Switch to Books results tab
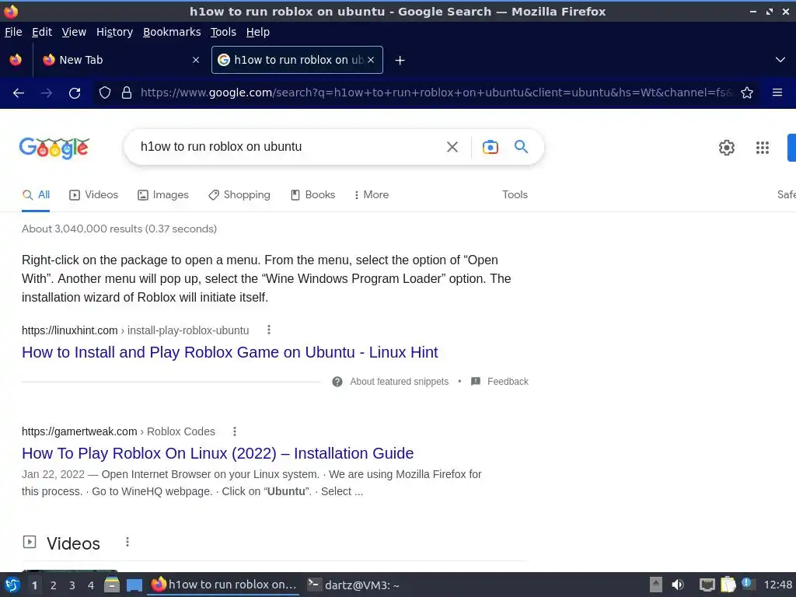This screenshot has height=597, width=796. coord(312,194)
